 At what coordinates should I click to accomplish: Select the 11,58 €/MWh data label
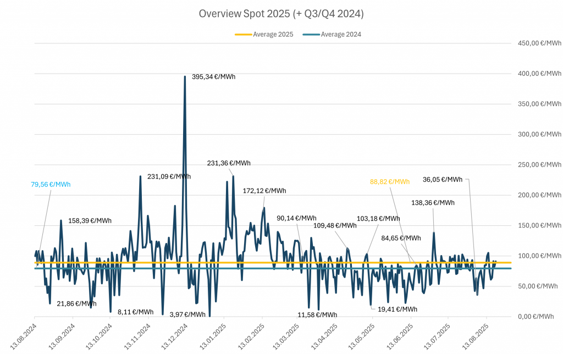[317, 315]
